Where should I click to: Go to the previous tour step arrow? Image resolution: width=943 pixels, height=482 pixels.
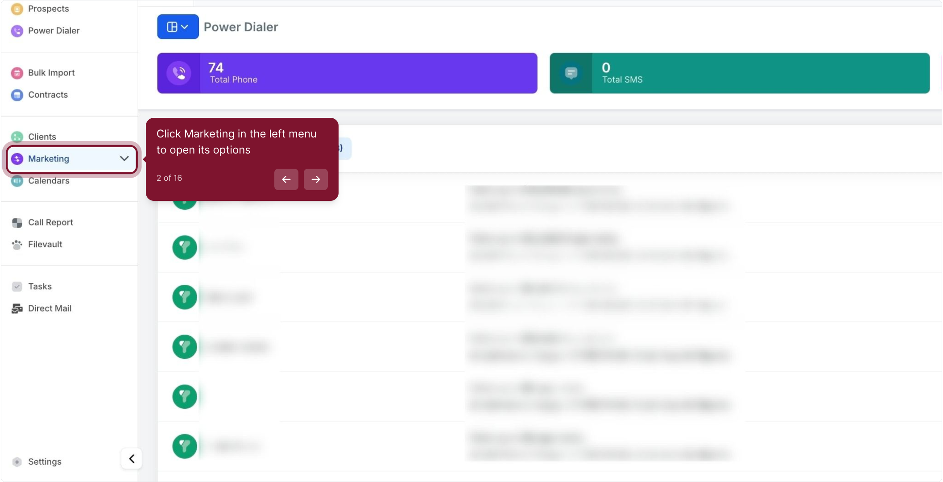tap(286, 179)
